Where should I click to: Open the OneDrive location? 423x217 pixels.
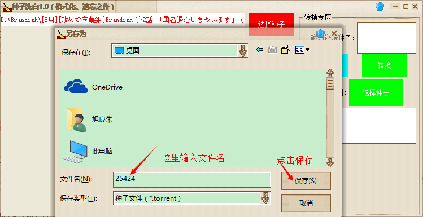point(93,87)
